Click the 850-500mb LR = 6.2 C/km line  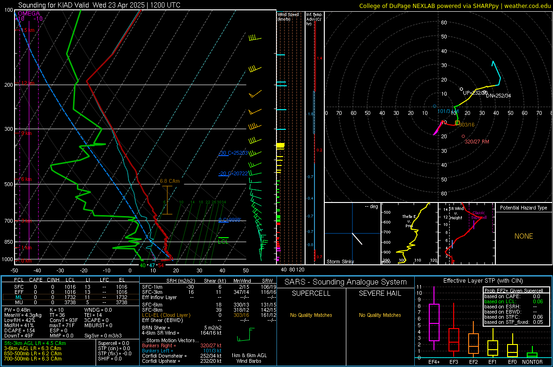pyautogui.click(x=33, y=353)
